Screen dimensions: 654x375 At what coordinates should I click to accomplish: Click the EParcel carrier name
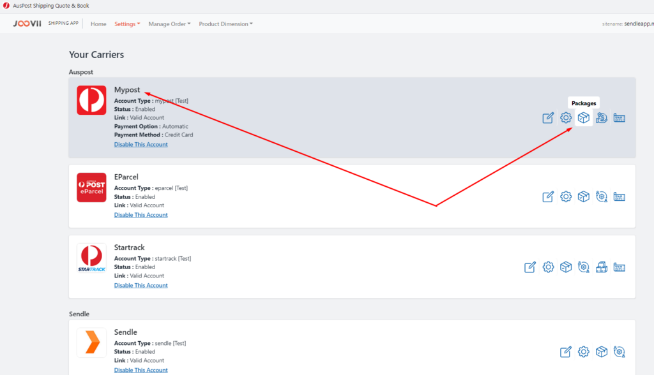pyautogui.click(x=126, y=177)
